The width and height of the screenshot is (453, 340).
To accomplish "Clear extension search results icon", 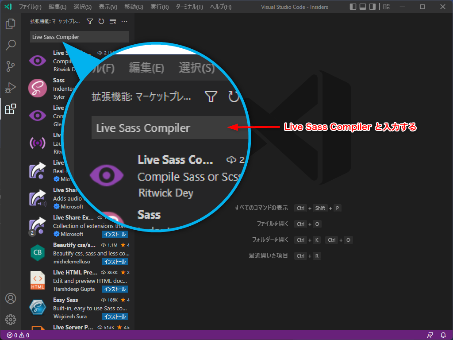I will (113, 21).
